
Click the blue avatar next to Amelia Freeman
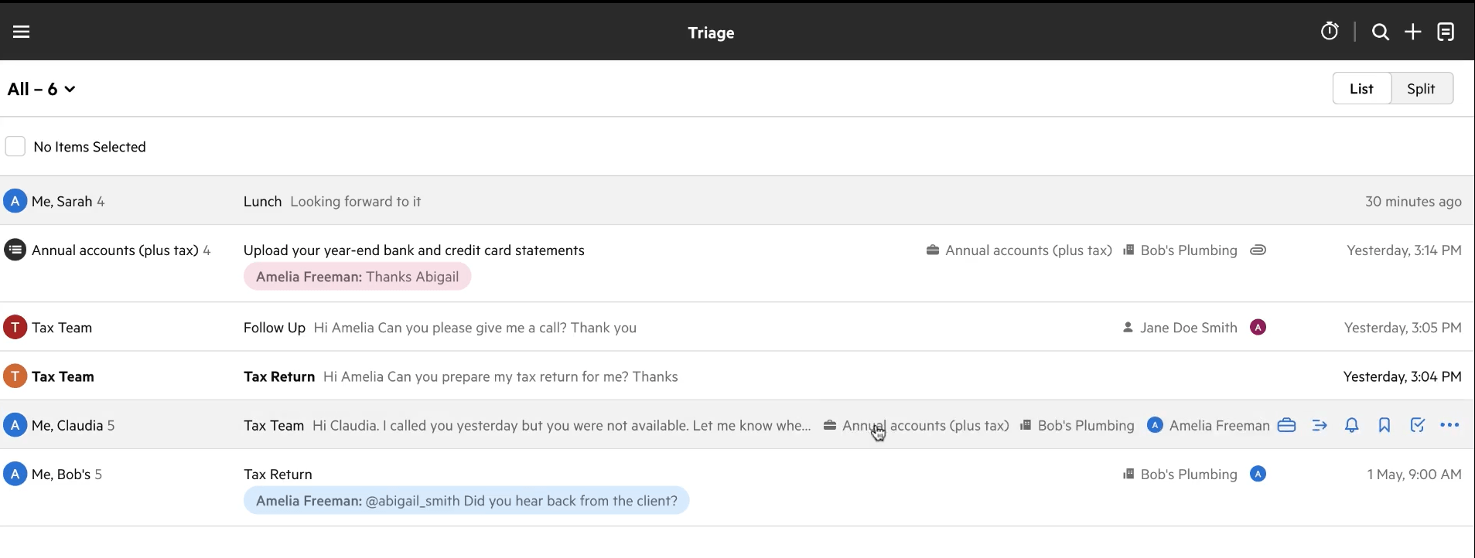coord(1155,425)
